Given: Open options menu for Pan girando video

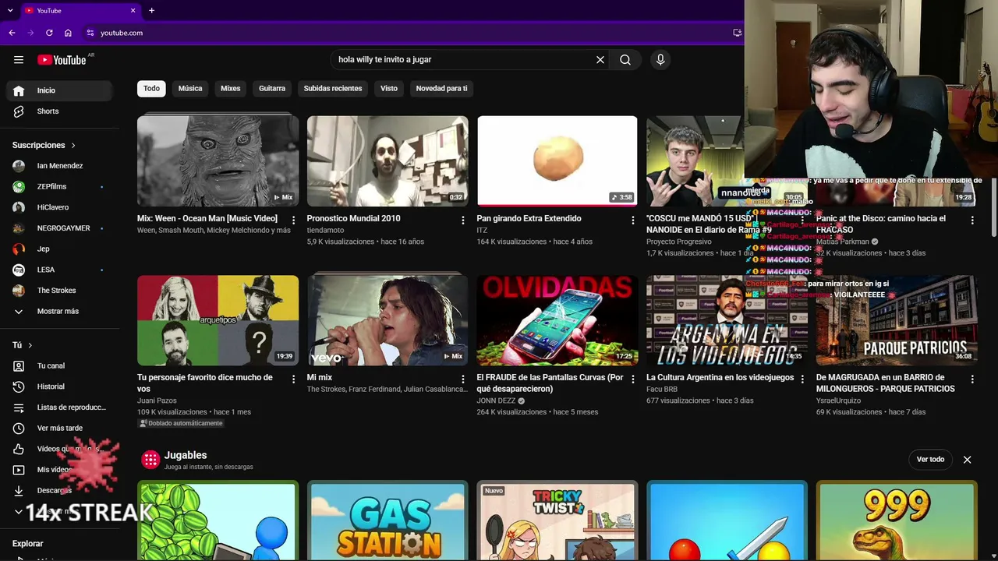Looking at the screenshot, I should [633, 221].
